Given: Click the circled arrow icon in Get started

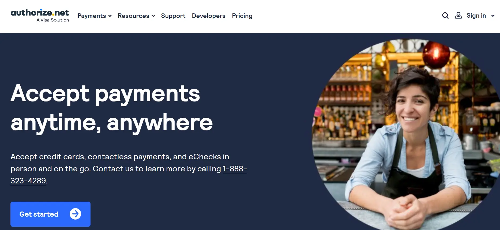Looking at the screenshot, I should [75, 214].
